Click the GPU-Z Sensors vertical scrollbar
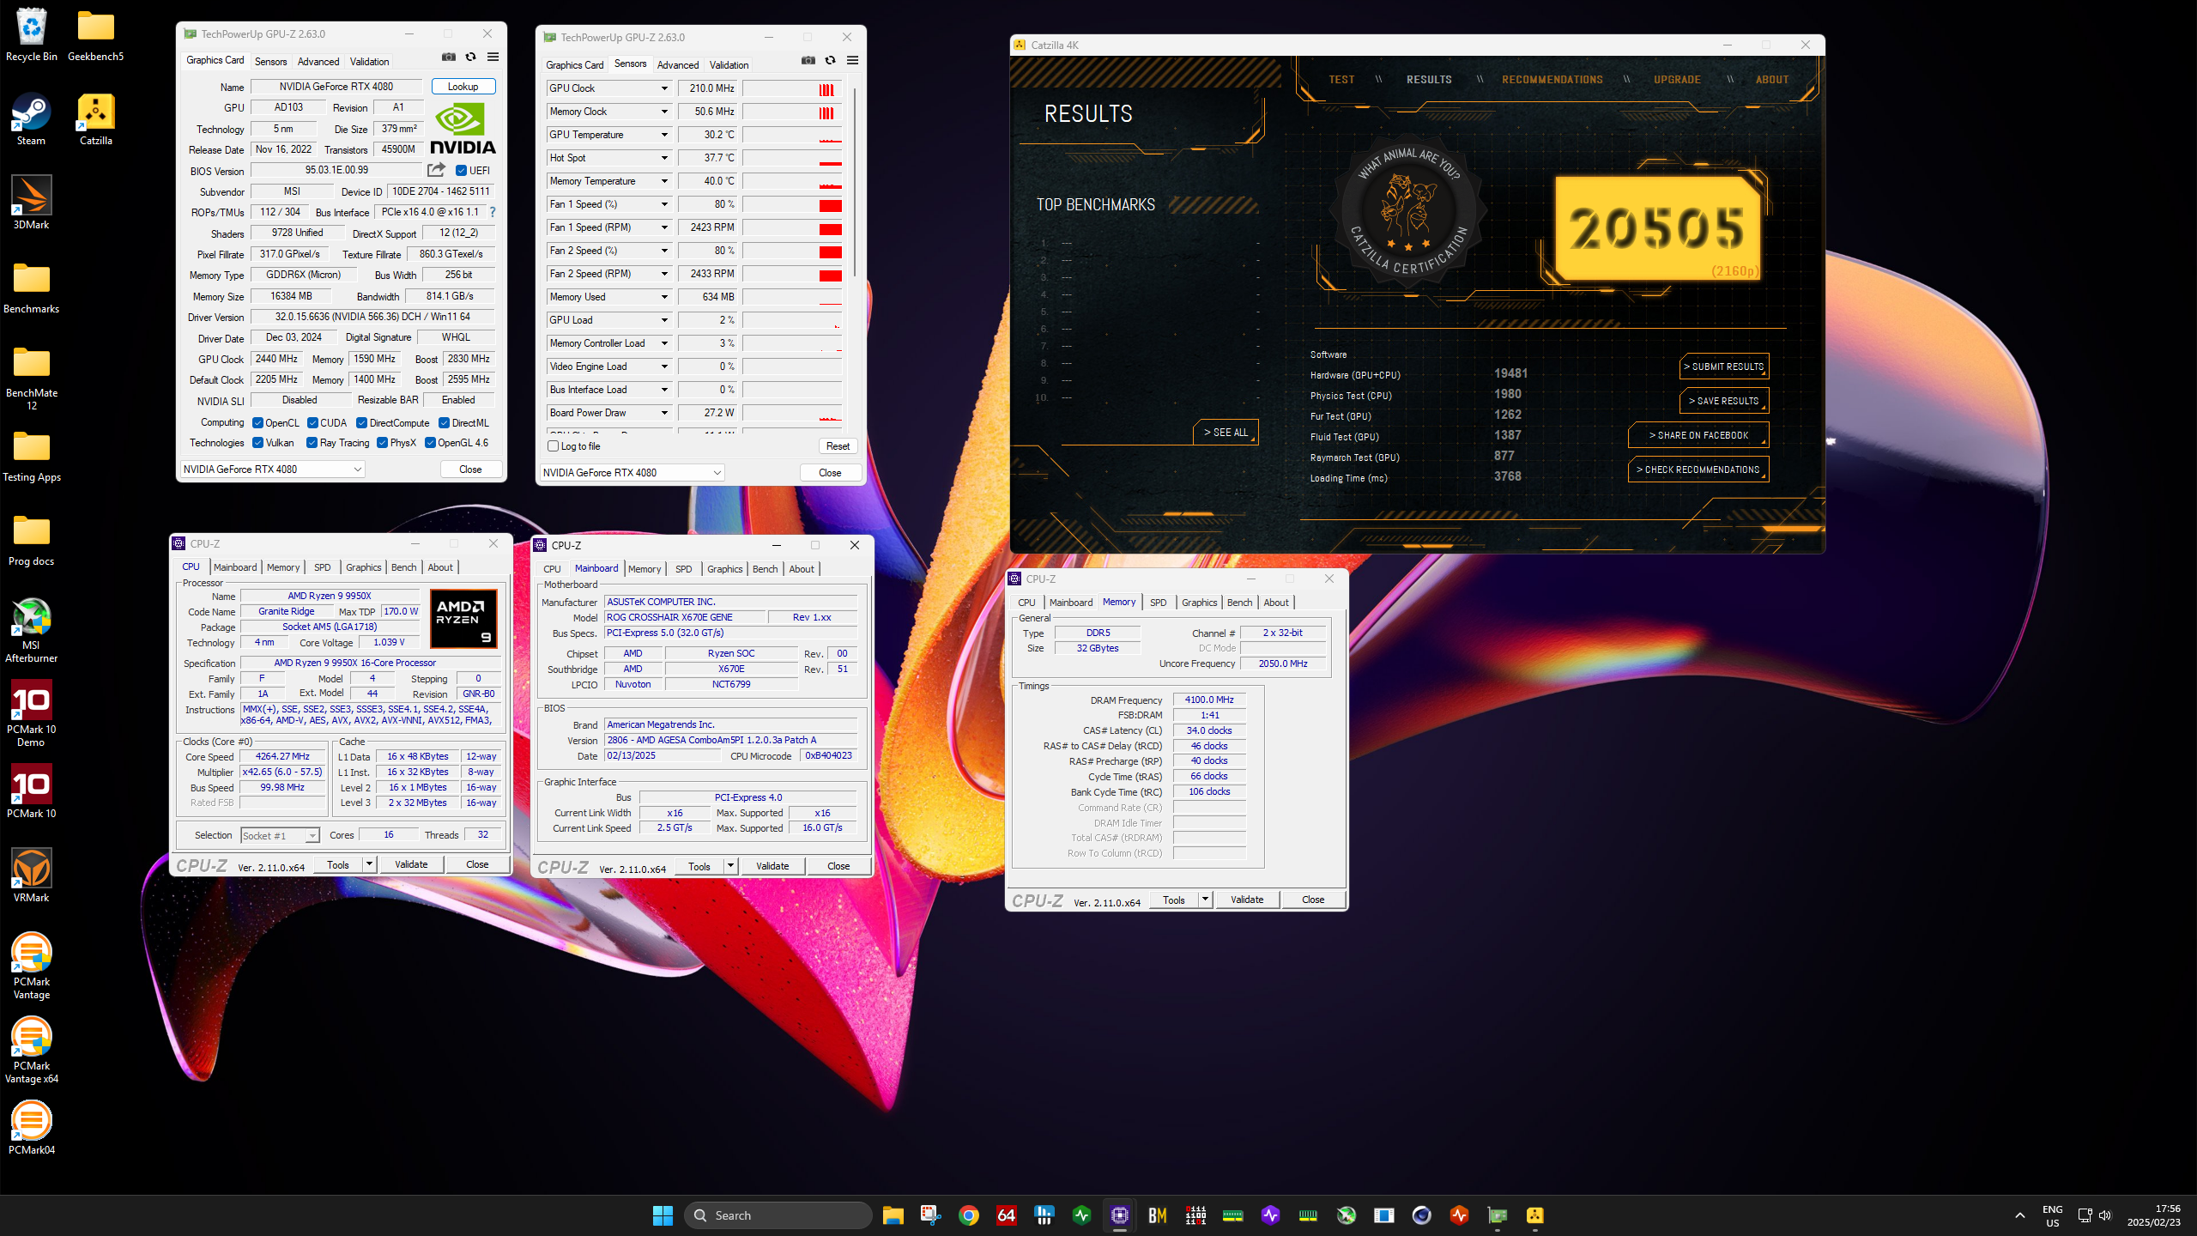 (x=853, y=180)
